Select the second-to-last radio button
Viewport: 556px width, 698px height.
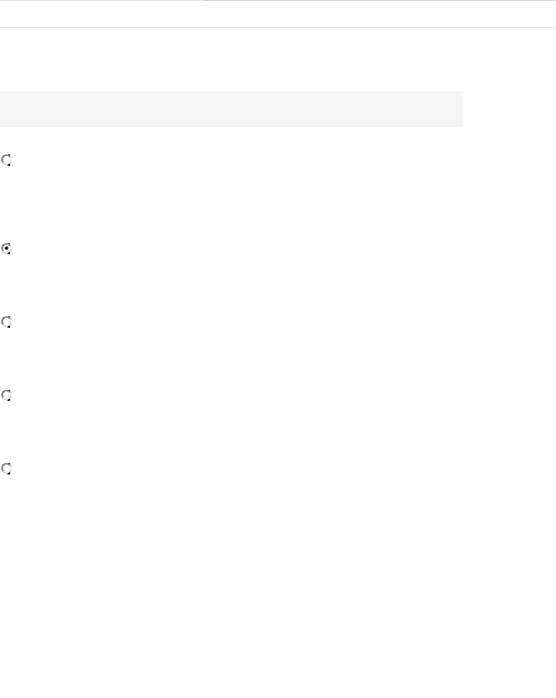tap(7, 395)
